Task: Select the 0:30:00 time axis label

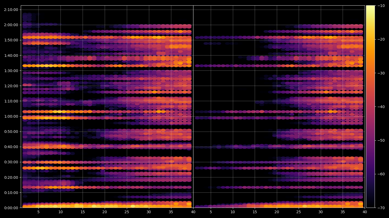Action: click(x=11, y=162)
